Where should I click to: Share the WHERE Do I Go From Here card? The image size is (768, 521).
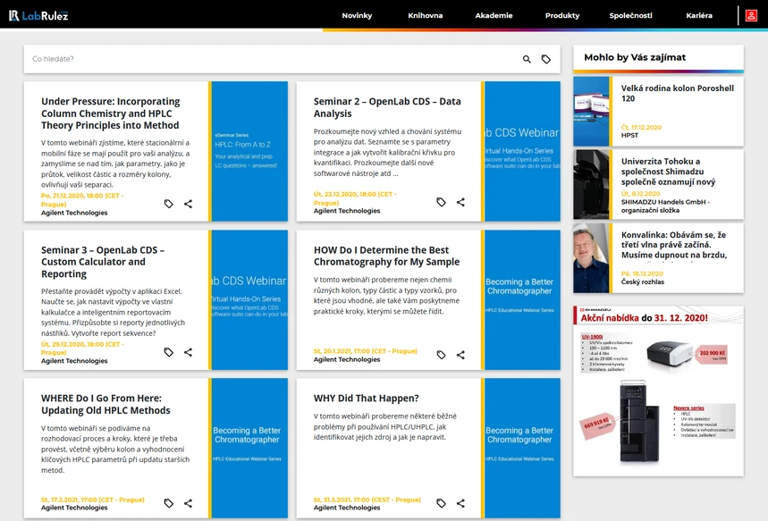[188, 503]
